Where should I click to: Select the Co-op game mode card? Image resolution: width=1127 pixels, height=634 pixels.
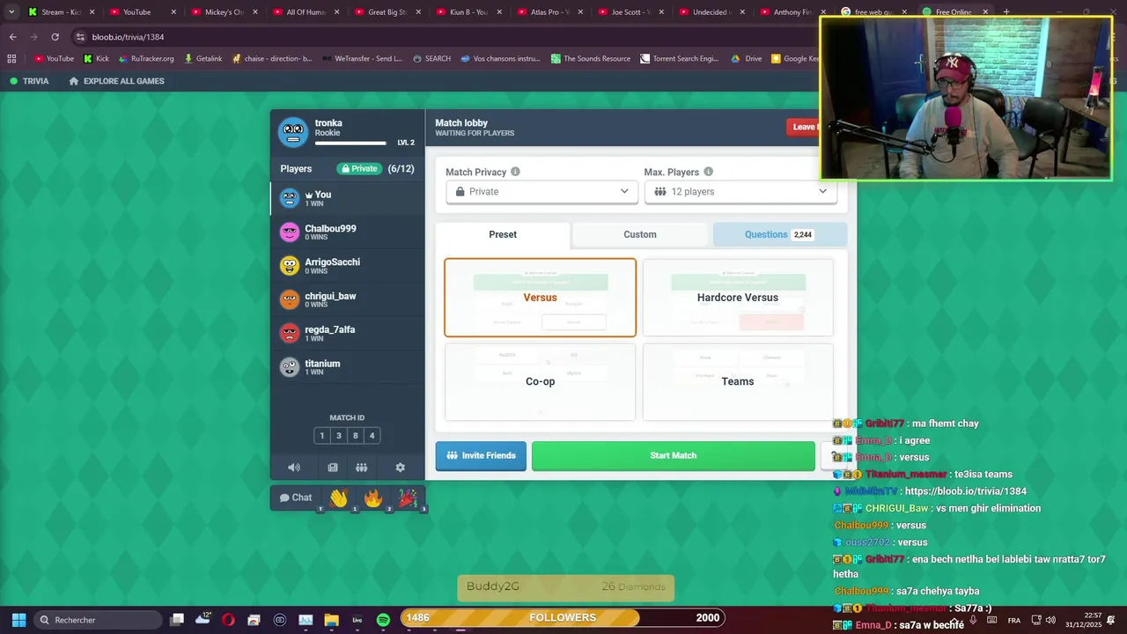[540, 381]
